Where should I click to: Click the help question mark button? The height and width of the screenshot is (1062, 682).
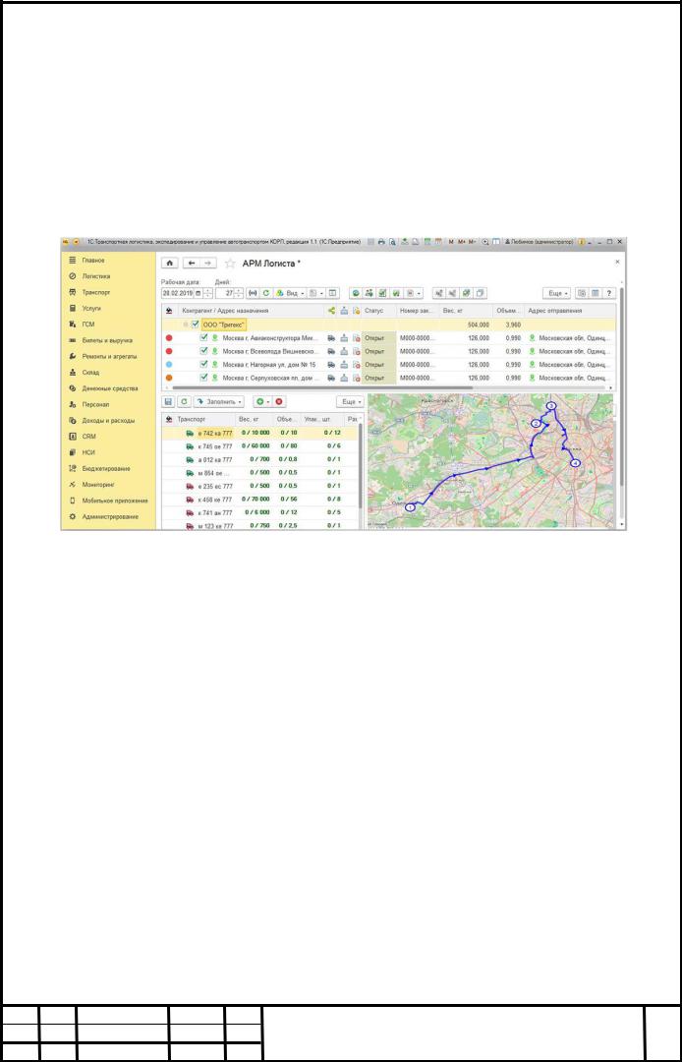[609, 293]
